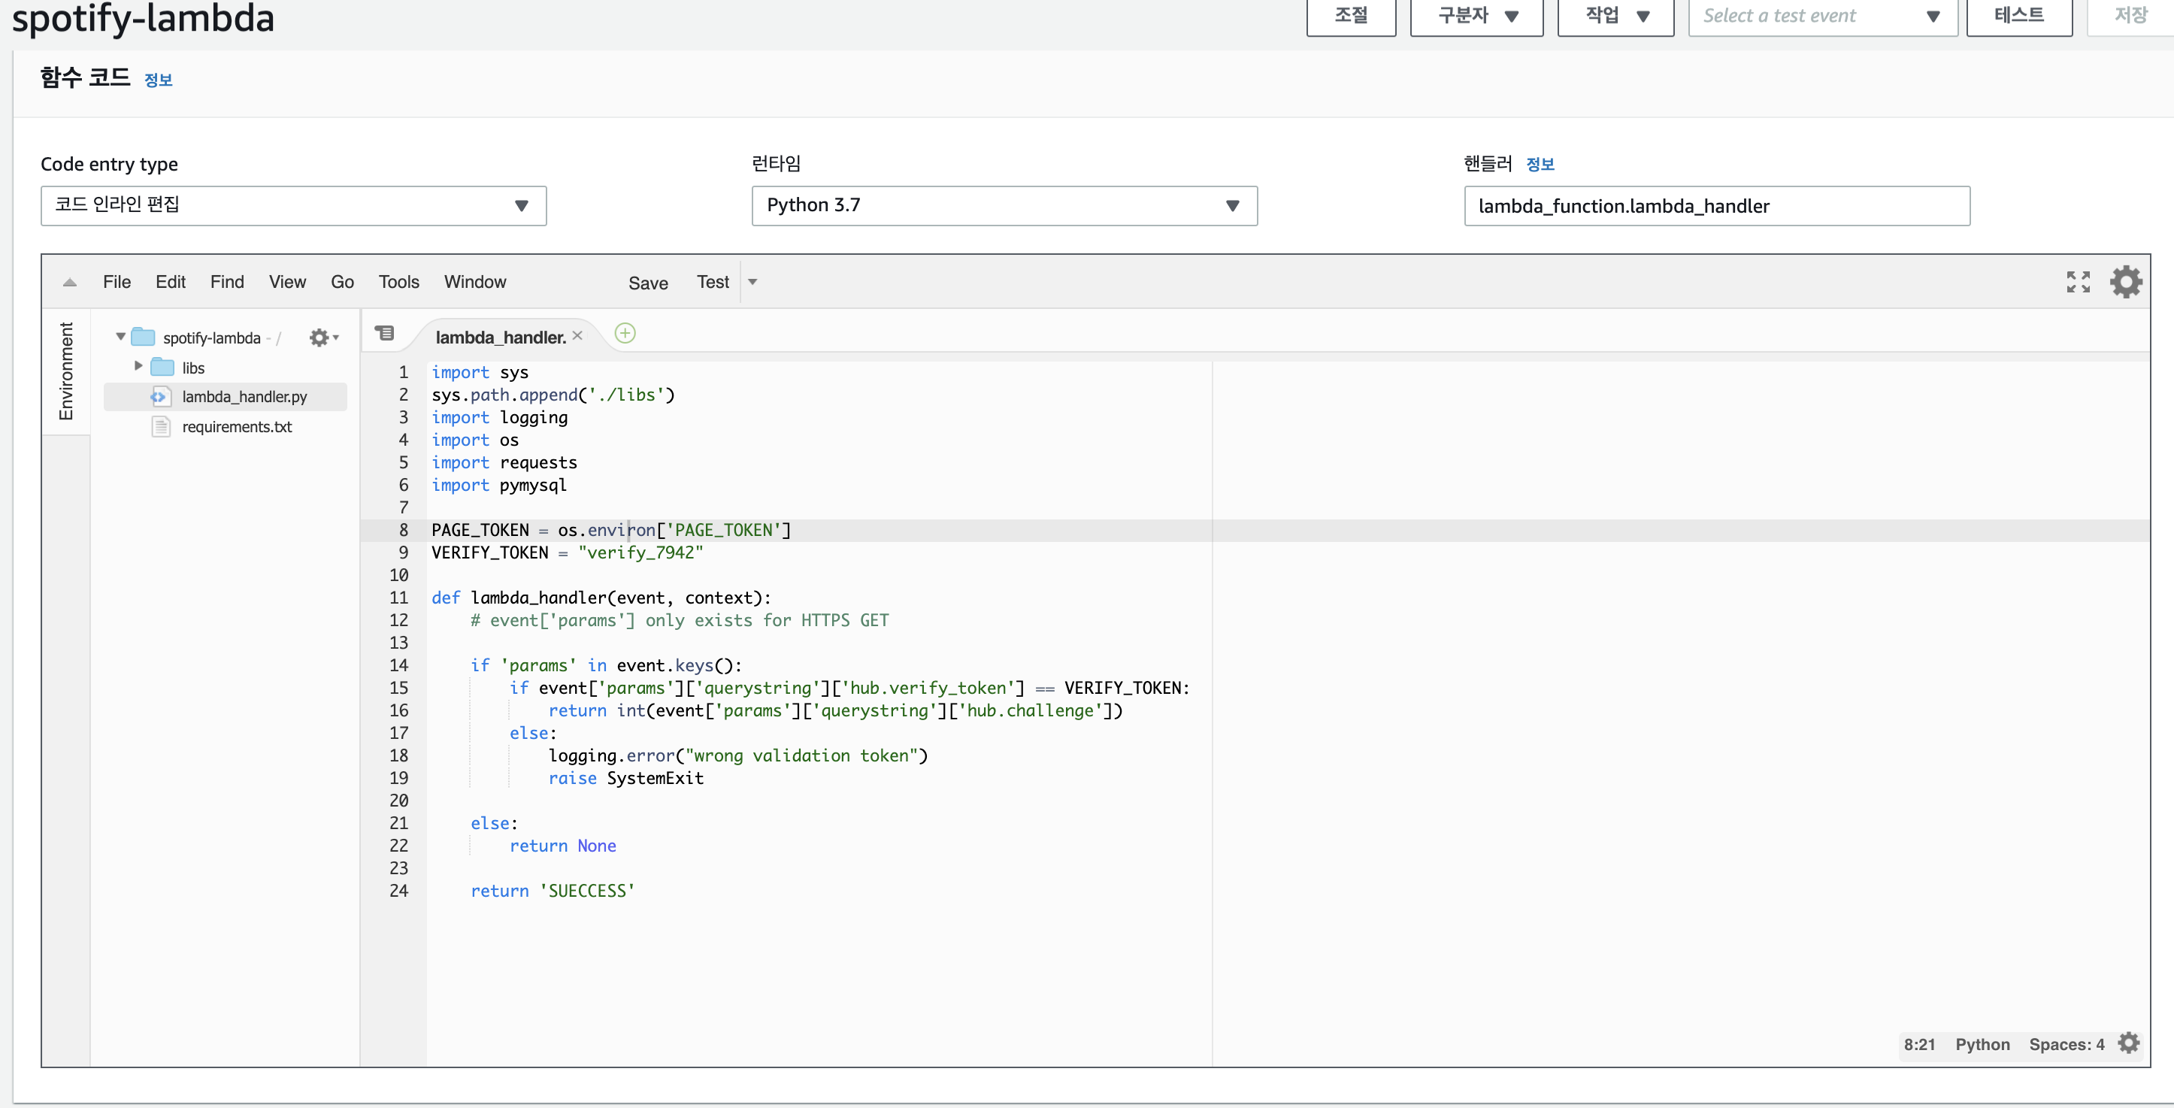
Task: Add new tab with plus icon
Action: tap(625, 333)
